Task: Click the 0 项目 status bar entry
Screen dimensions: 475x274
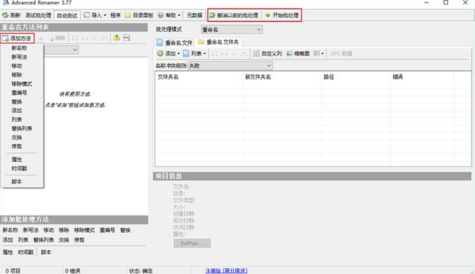Action: 13,271
